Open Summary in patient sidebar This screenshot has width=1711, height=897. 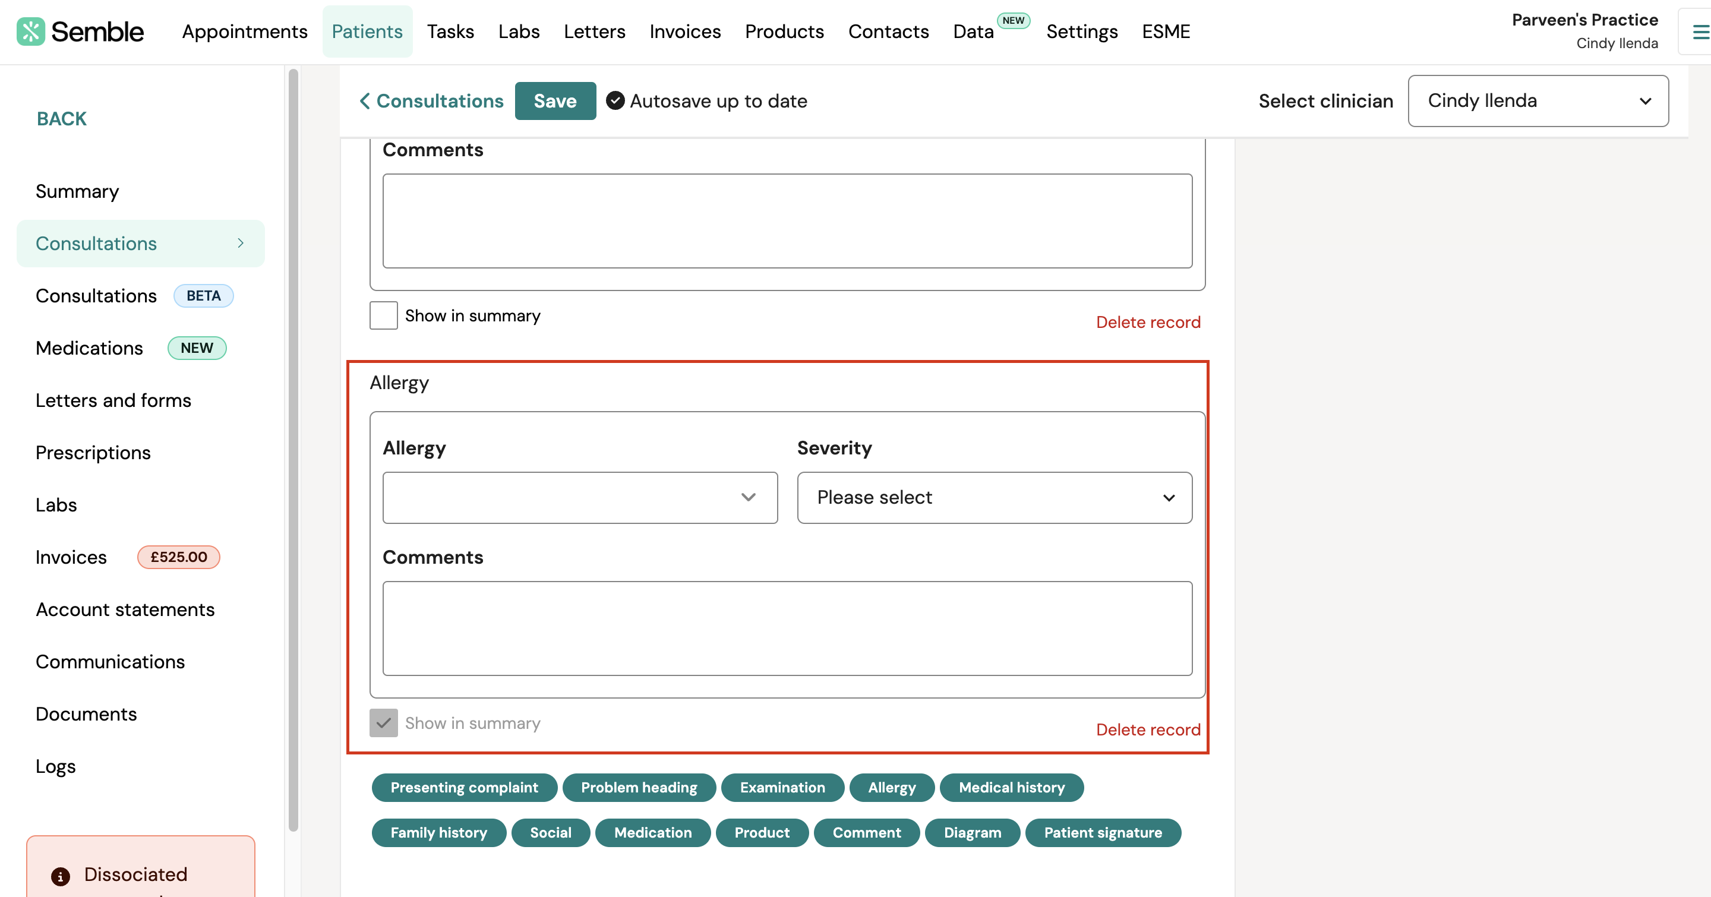[77, 191]
